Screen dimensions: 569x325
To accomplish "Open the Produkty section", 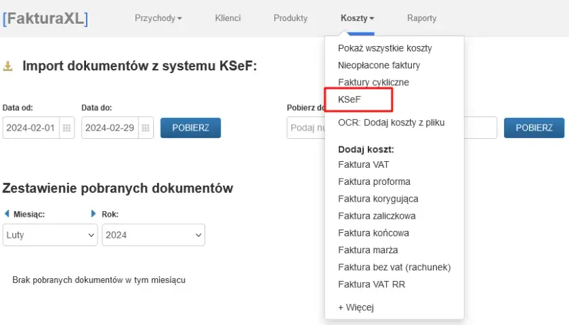I will (291, 18).
